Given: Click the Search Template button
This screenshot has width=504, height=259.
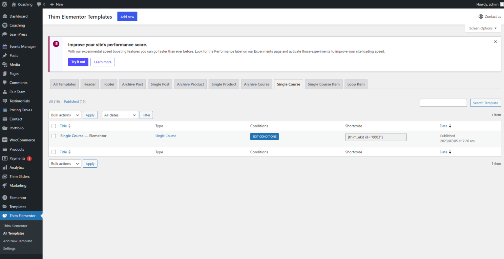Looking at the screenshot, I should [485, 103].
